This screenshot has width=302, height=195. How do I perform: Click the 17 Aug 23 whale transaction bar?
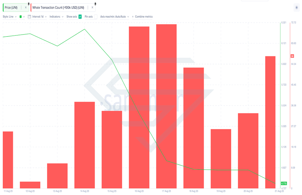click(166, 106)
